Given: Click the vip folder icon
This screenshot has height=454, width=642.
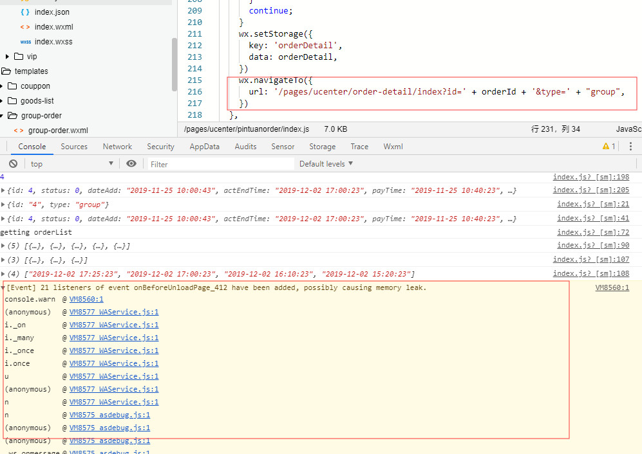Looking at the screenshot, I should coord(19,57).
